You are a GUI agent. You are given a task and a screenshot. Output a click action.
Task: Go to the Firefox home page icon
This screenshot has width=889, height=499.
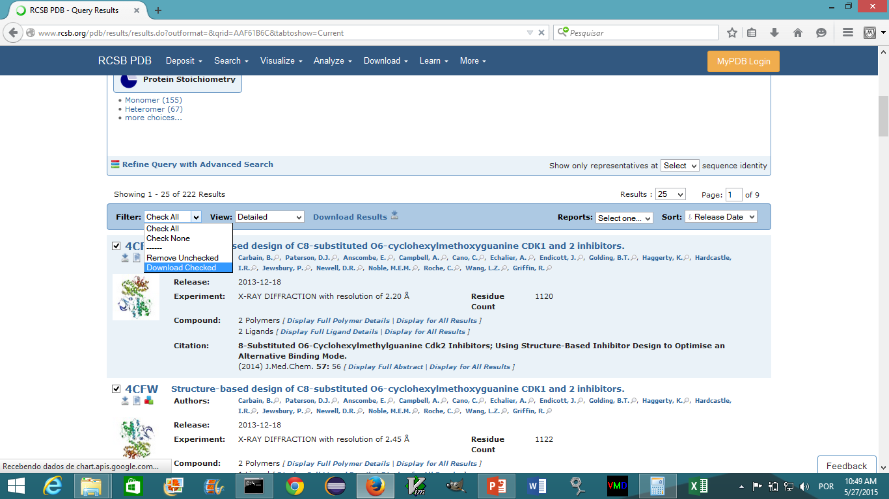coord(798,32)
